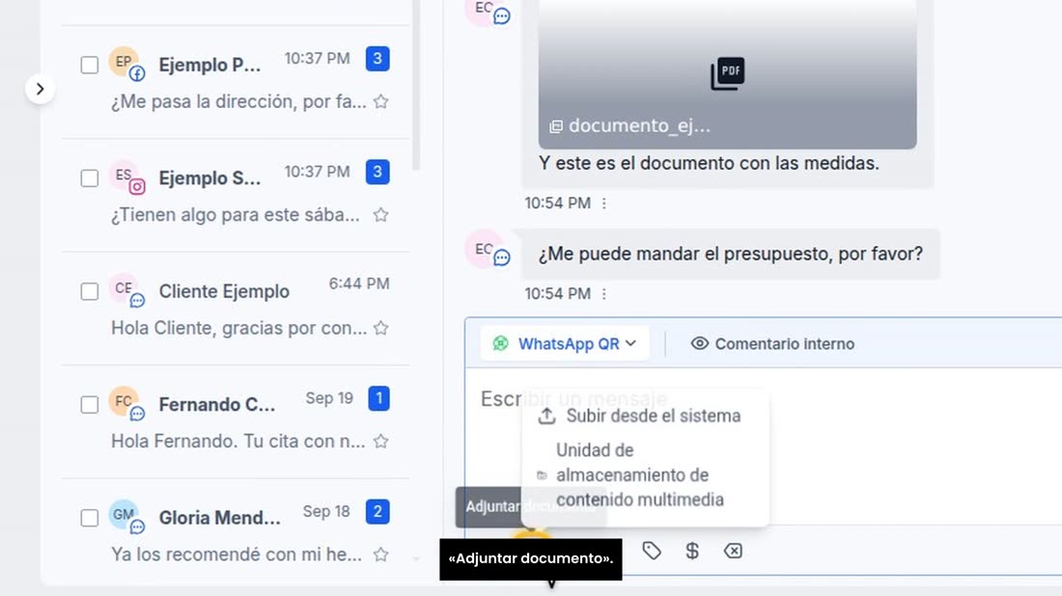The height and width of the screenshot is (596, 1062).
Task: Click message 'Y este es el documento con las medidas.'
Action: coord(709,163)
